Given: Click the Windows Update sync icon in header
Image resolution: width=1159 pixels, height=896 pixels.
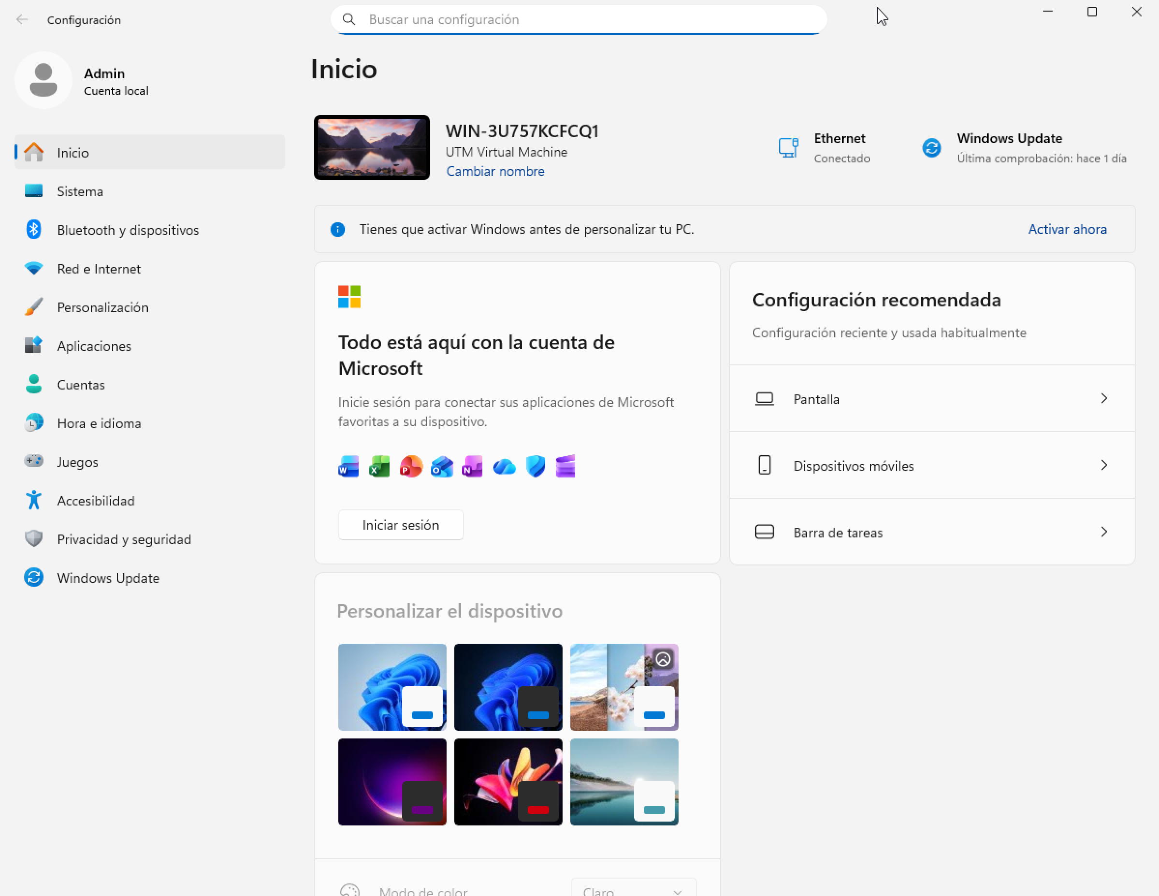Looking at the screenshot, I should coord(931,147).
